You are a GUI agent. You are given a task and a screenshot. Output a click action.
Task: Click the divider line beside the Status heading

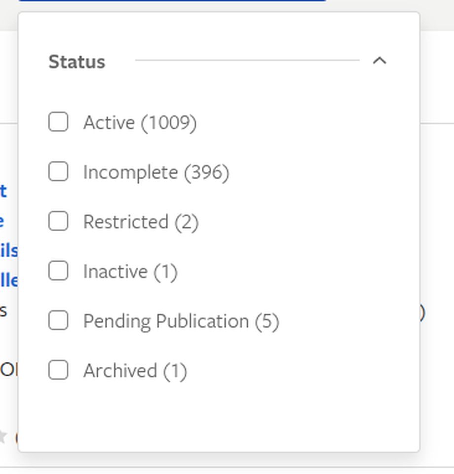click(247, 60)
